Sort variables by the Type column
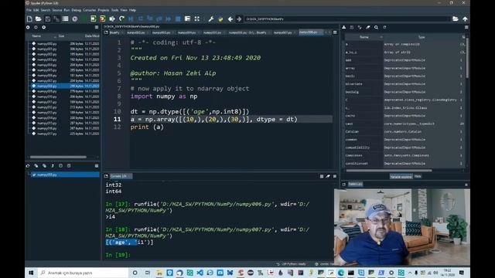495x278 pixels. click(x=422, y=37)
